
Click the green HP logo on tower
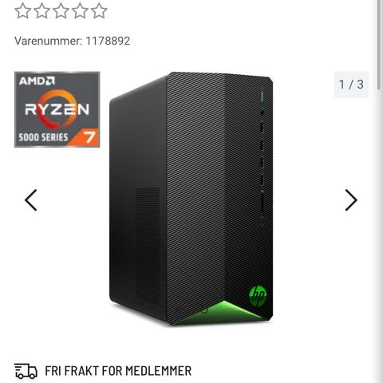258,295
